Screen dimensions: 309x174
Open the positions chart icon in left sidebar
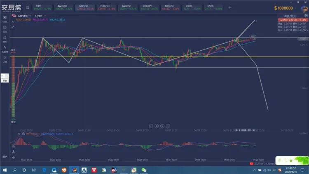pyautogui.click(x=5, y=37)
